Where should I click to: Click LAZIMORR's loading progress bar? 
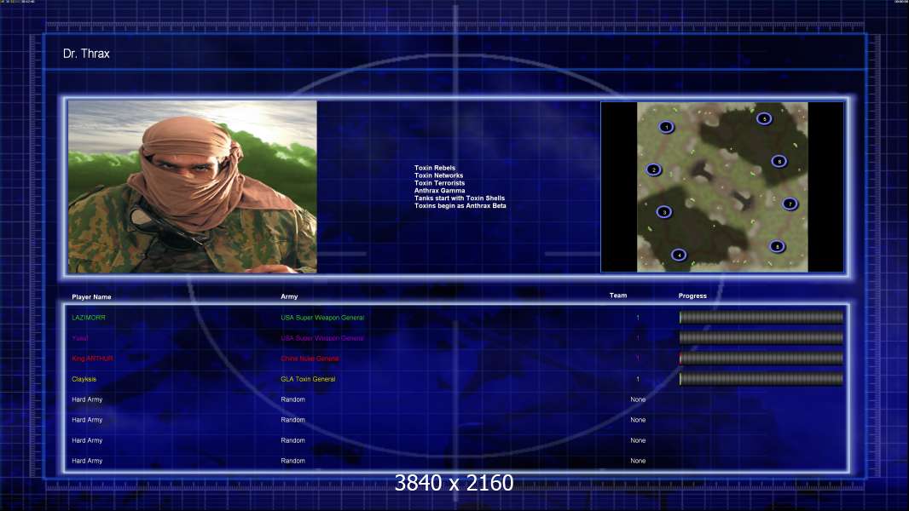point(761,317)
